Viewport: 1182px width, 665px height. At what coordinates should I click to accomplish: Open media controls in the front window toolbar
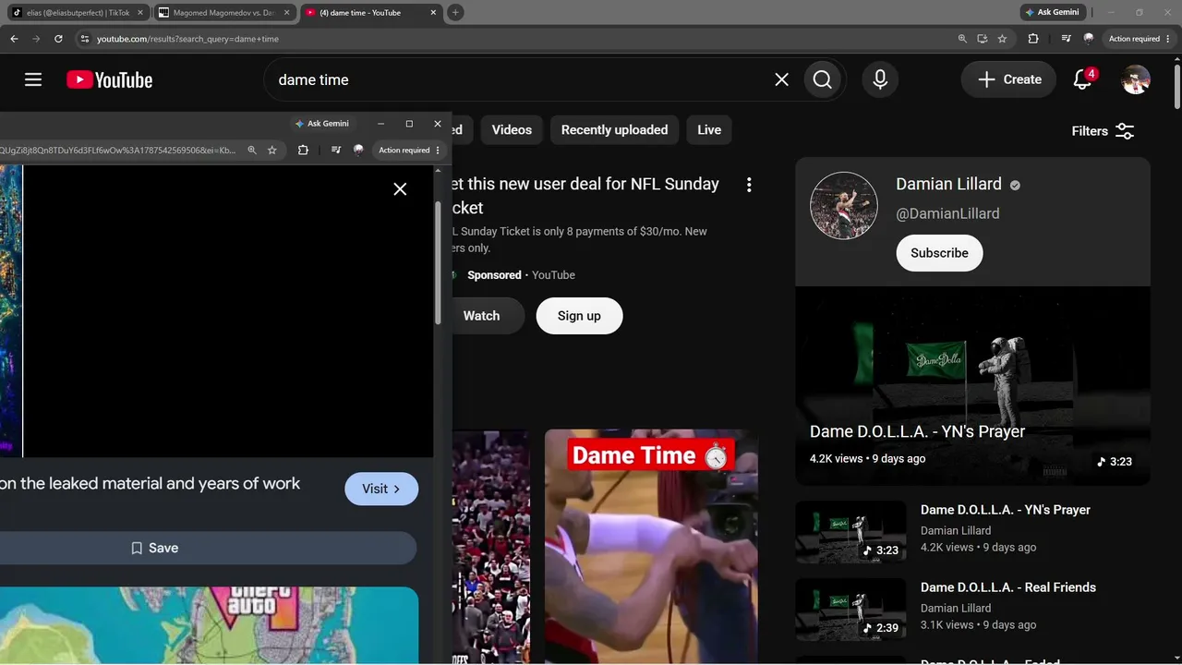[x=336, y=150]
